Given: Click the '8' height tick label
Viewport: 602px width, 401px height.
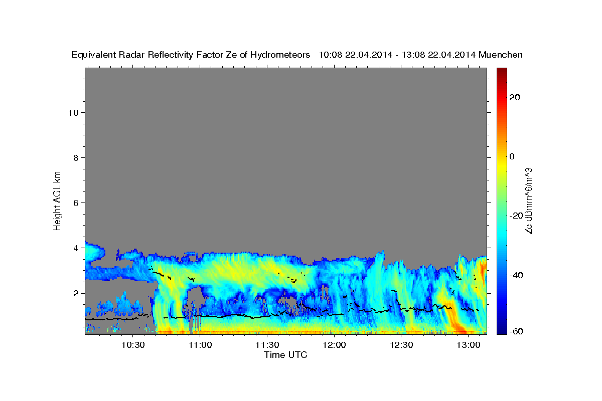Looking at the screenshot, I should 76,157.
